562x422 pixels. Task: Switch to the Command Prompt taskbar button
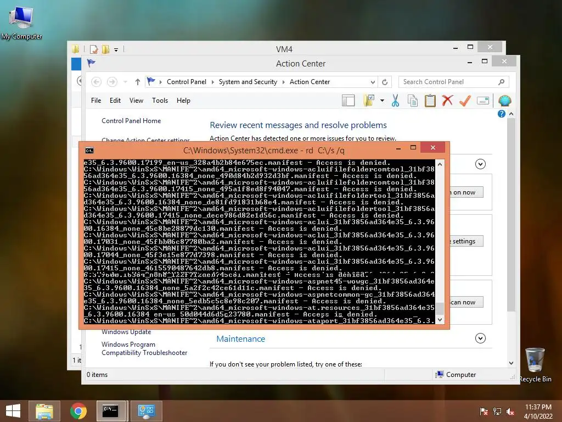[111, 411]
